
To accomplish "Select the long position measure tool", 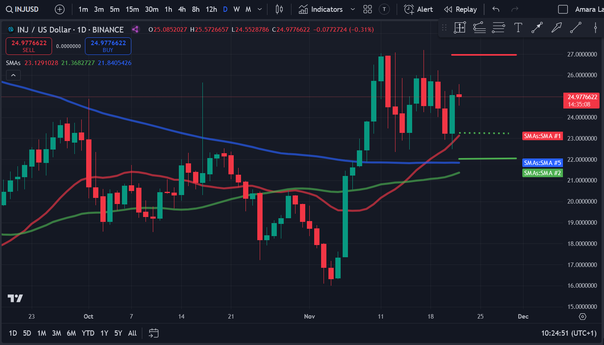I will click(460, 28).
